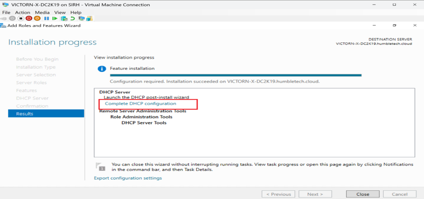Create a checkpoint with the toolbar icon

tap(64, 19)
